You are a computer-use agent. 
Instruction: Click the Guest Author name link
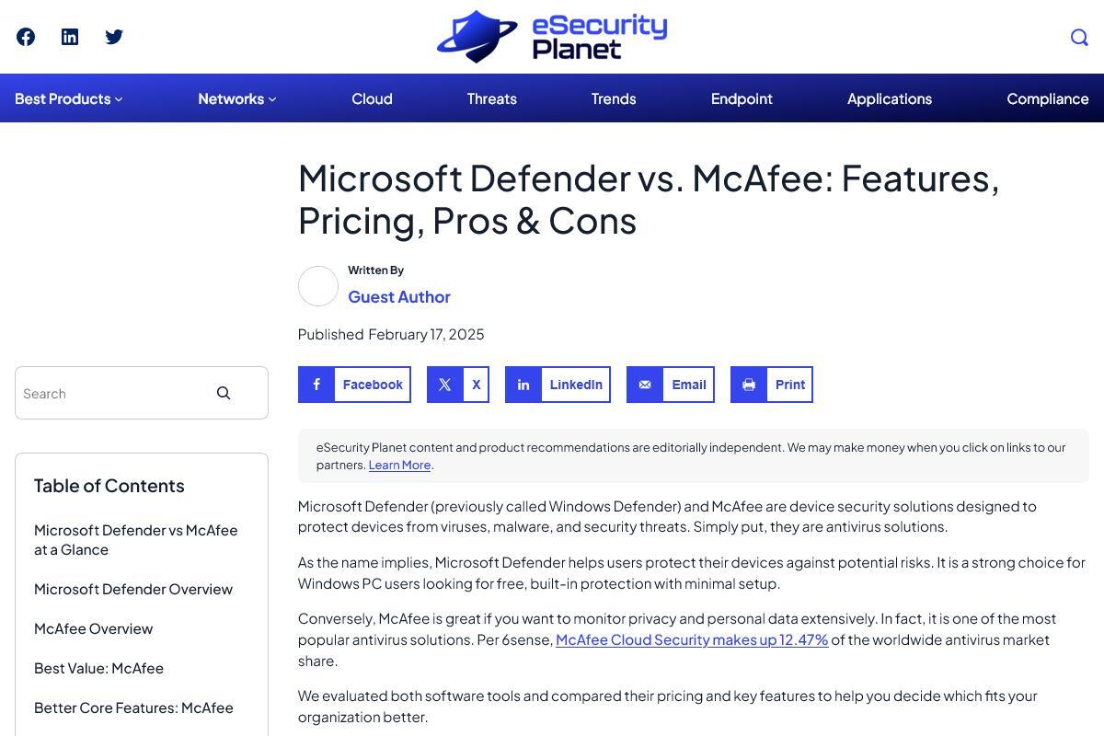pos(399,296)
